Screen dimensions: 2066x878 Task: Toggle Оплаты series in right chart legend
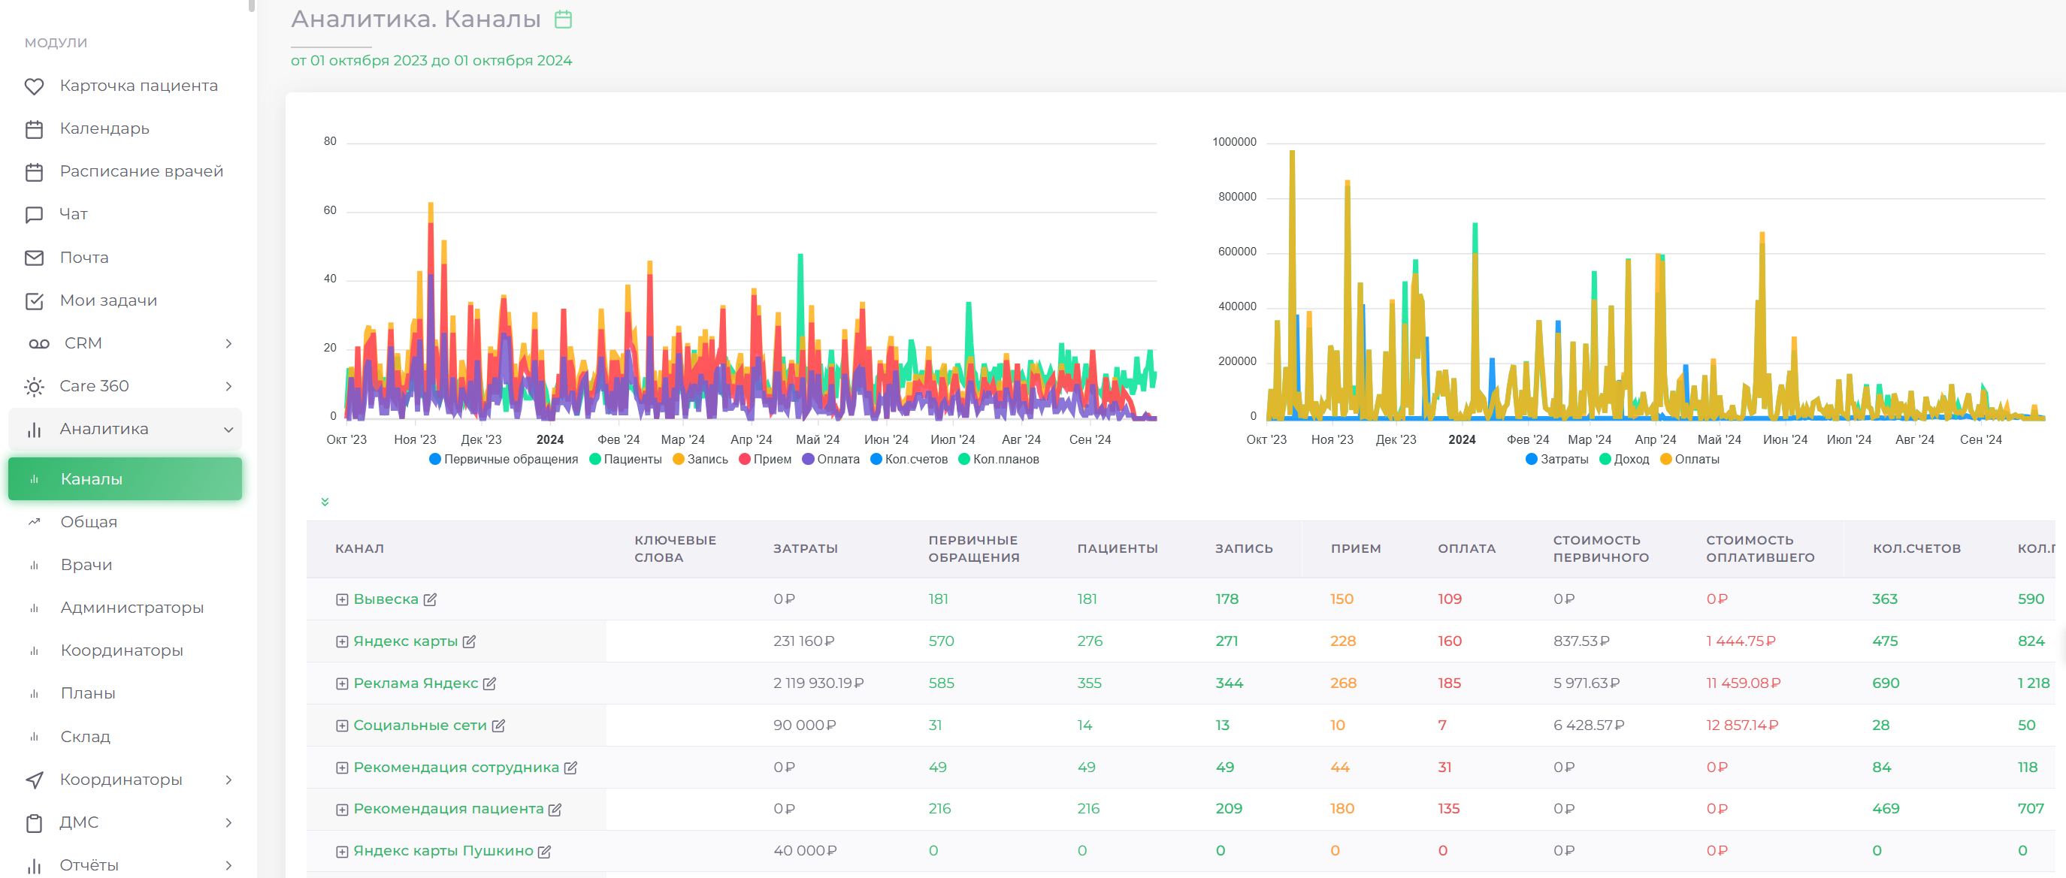pos(1690,460)
